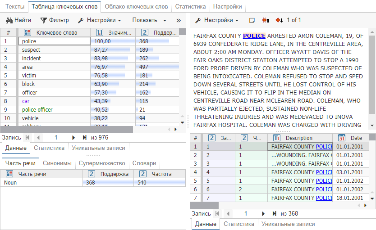Sort by Ключевое слово column header
The height and width of the screenshot is (230, 376).
click(54, 32)
